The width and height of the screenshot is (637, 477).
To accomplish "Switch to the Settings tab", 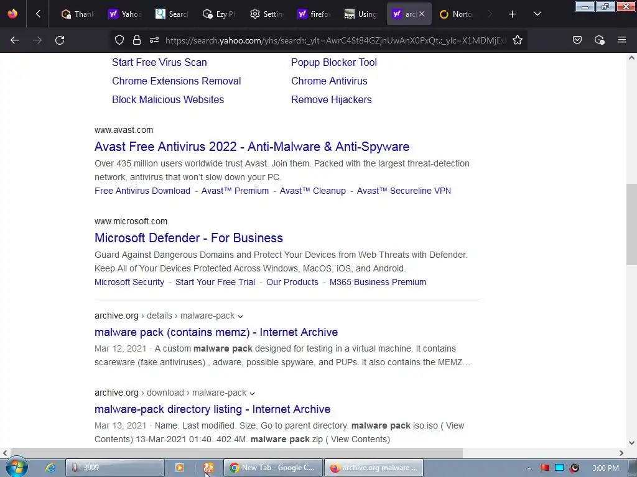I will pos(266,14).
